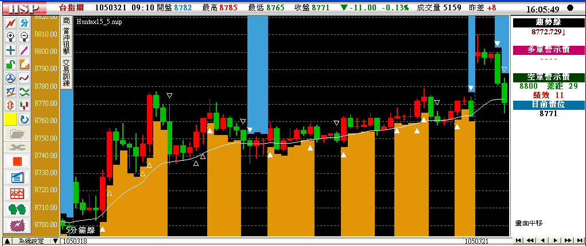Image resolution: width=586 pixels, height=246 pixels.
Task: Click the HSP logo
Action: 24,7
